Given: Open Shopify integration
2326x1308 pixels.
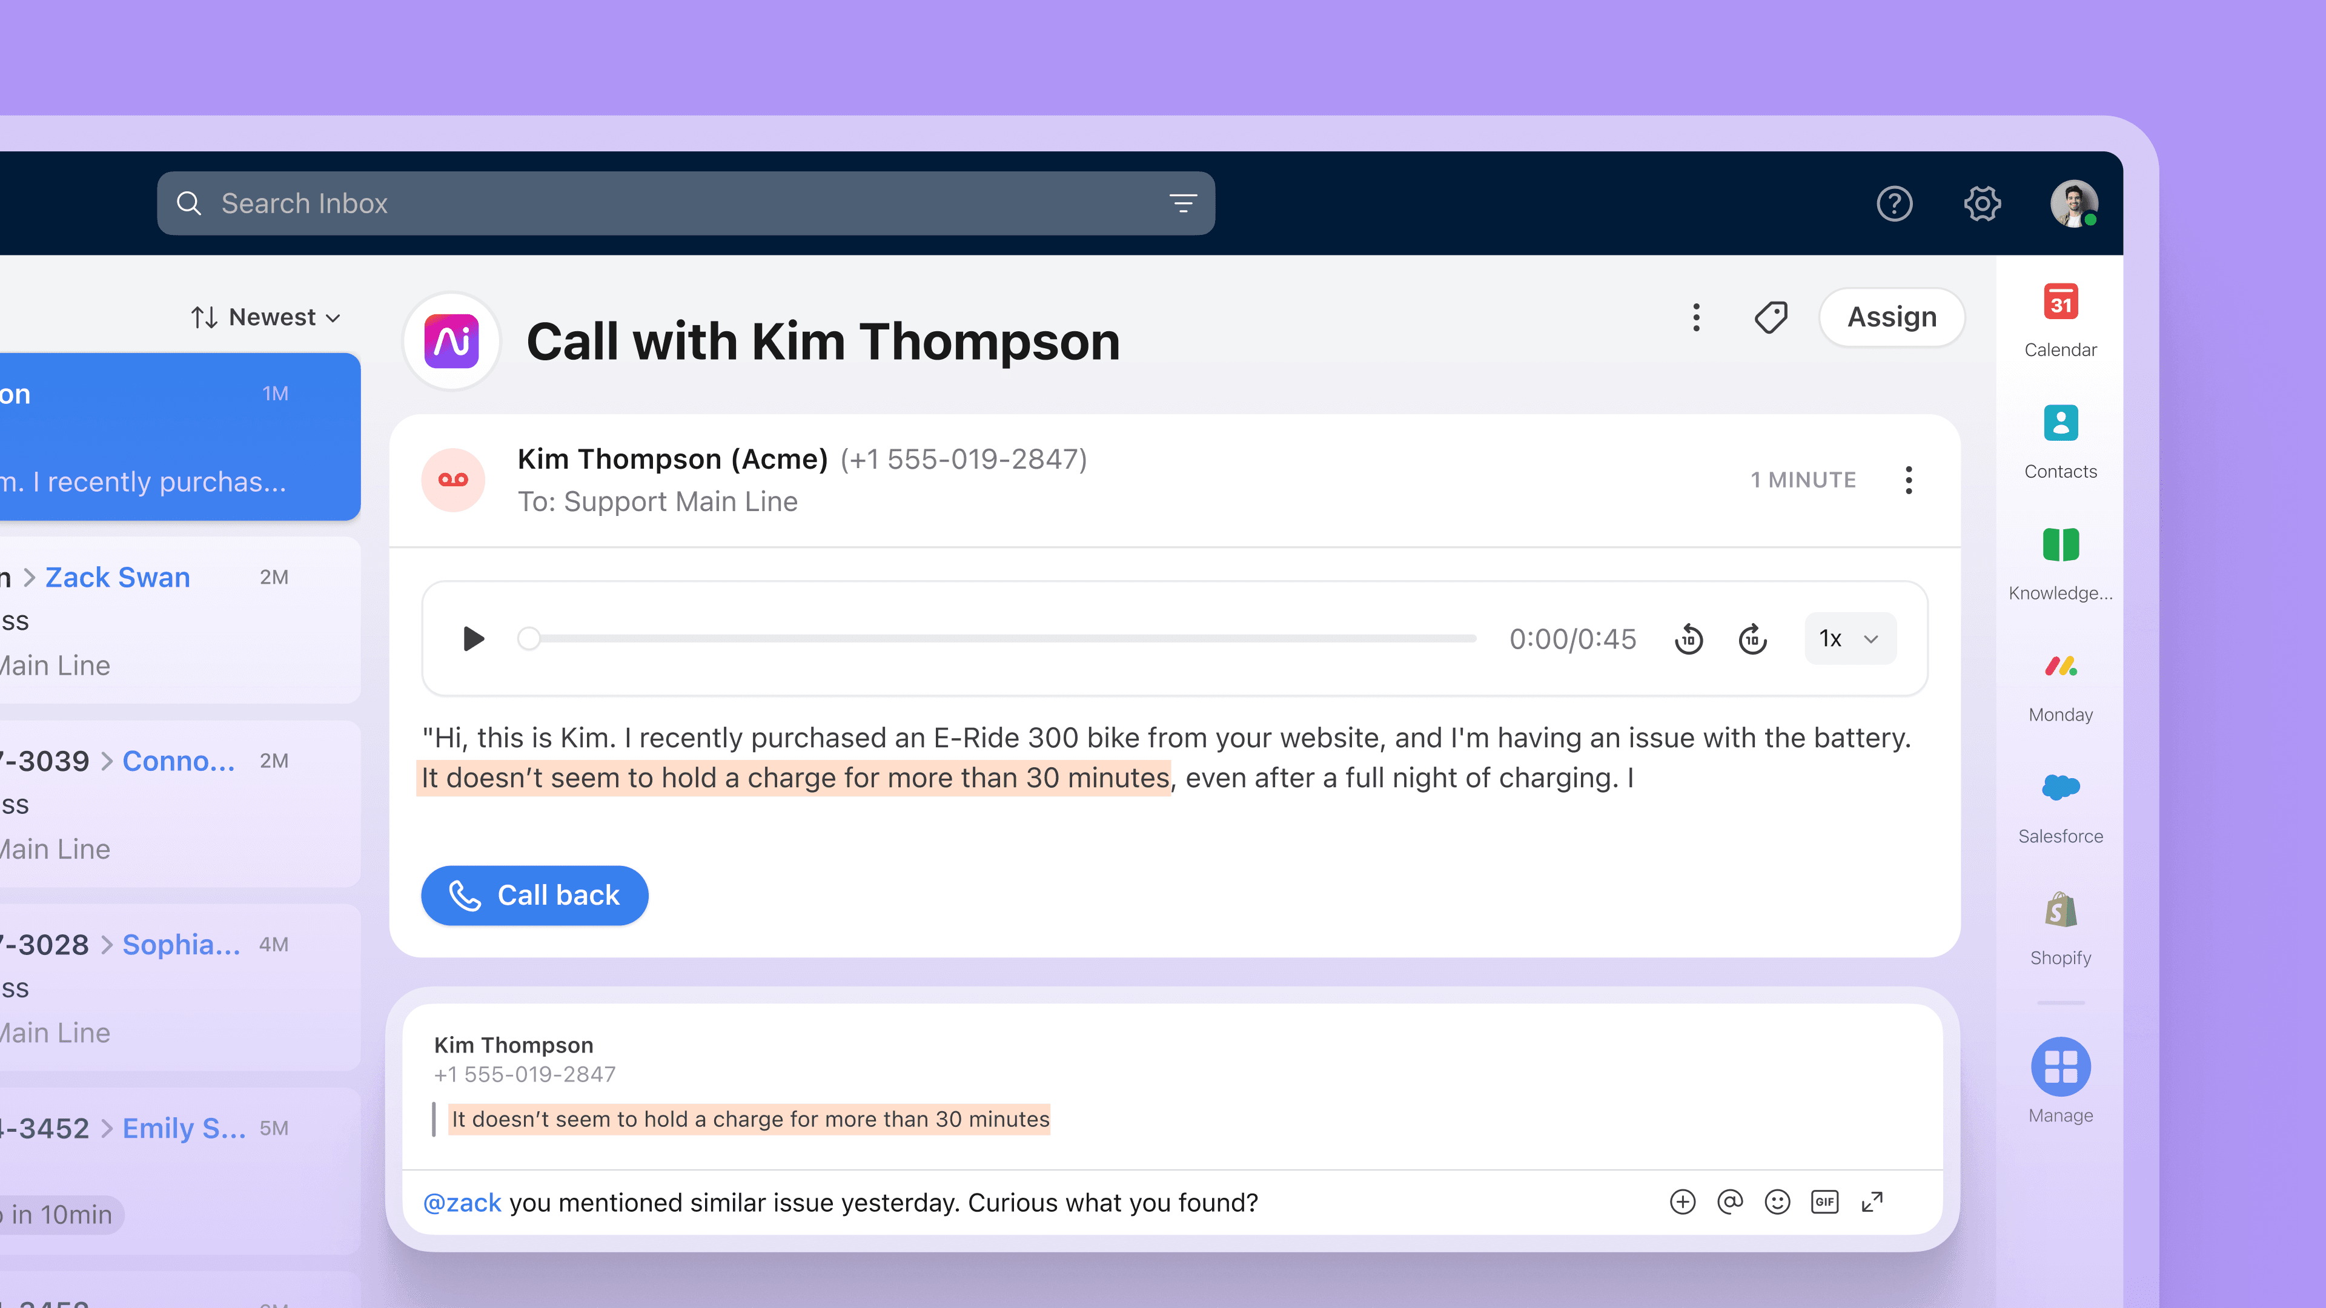Looking at the screenshot, I should (2061, 929).
